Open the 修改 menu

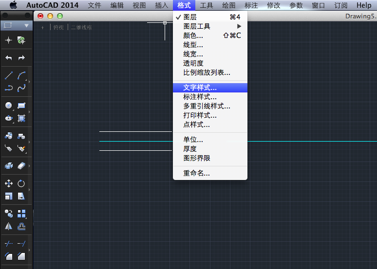pyautogui.click(x=274, y=5)
